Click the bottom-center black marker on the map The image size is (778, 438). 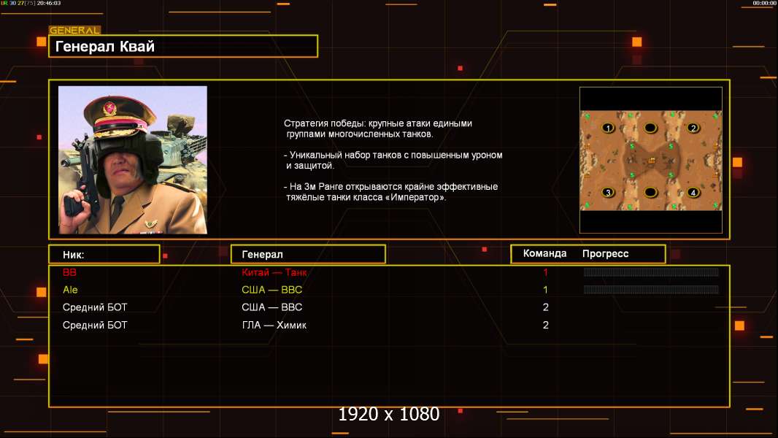click(650, 193)
